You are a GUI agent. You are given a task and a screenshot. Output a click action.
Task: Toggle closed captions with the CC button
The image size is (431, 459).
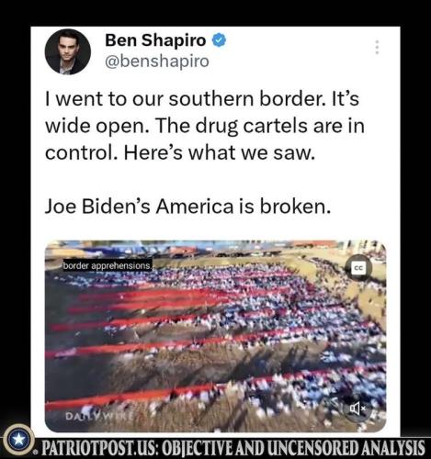click(x=358, y=268)
